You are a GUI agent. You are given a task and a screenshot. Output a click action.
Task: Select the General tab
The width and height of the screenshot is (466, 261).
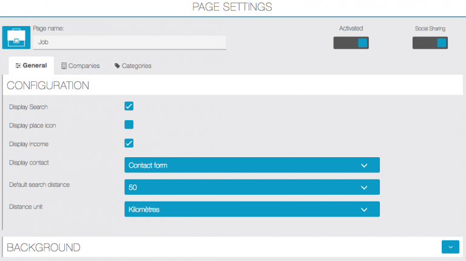click(x=32, y=66)
